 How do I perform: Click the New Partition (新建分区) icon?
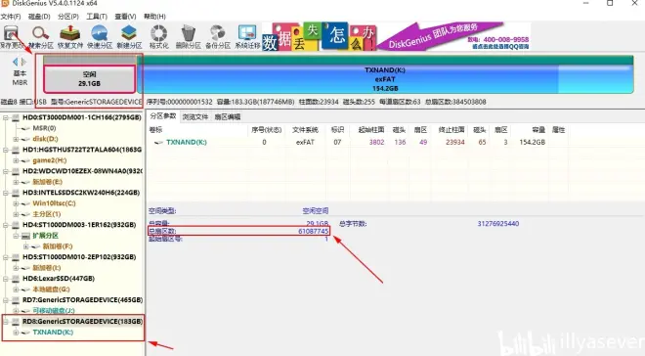click(x=129, y=37)
